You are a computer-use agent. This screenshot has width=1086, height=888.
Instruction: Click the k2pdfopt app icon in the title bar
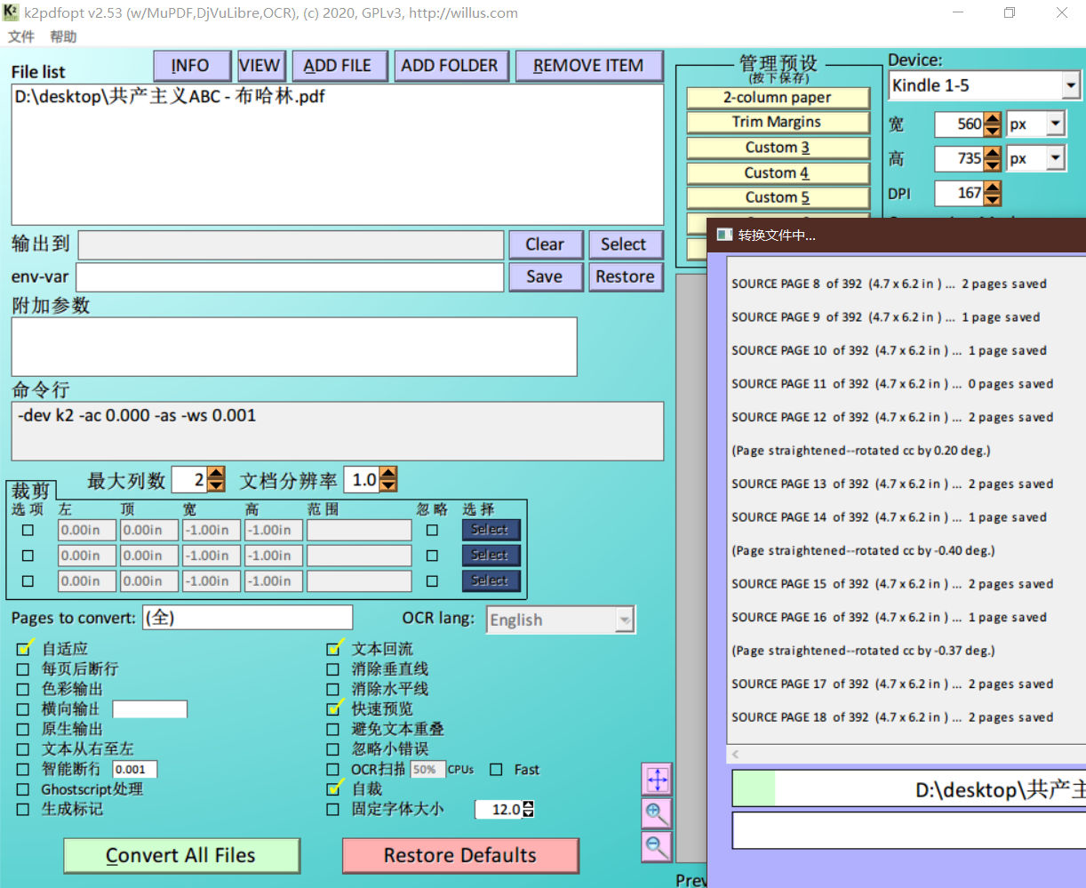[x=12, y=12]
